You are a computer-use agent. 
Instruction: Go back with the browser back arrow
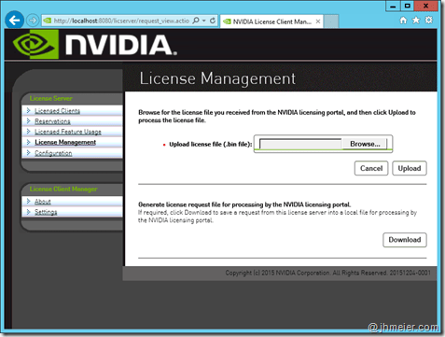point(14,21)
